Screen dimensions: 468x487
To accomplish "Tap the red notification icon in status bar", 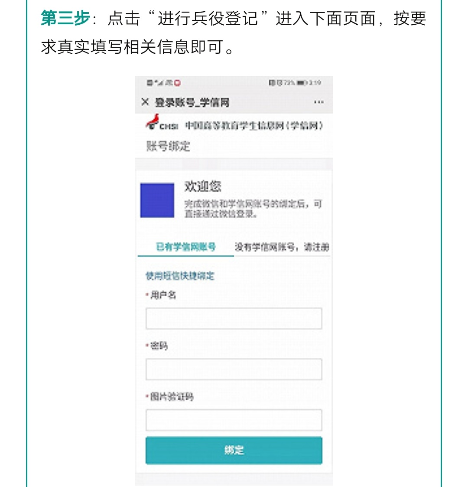I will (x=177, y=82).
